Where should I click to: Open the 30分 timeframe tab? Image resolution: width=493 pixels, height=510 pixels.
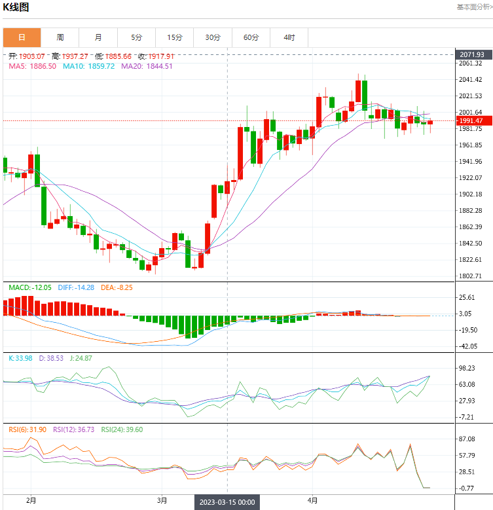coord(213,37)
